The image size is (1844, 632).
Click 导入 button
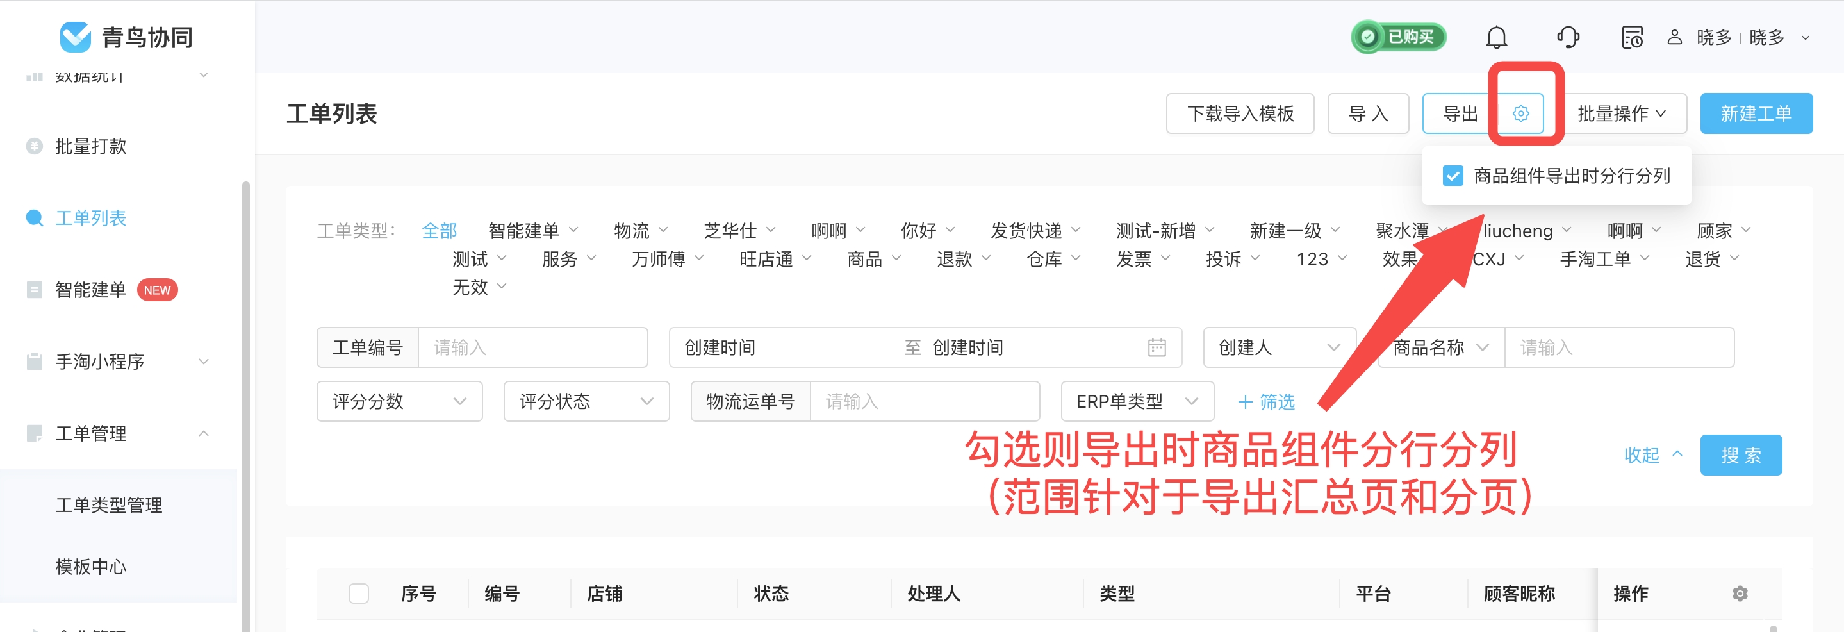pyautogui.click(x=1368, y=113)
